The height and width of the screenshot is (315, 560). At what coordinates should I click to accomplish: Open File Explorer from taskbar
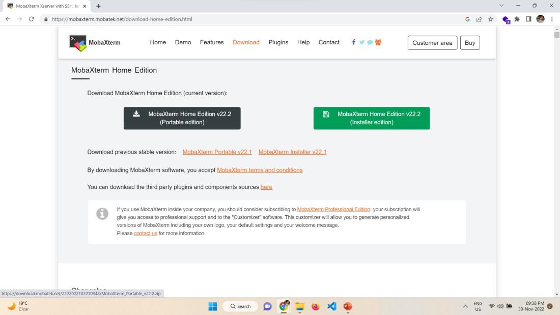[x=300, y=306]
